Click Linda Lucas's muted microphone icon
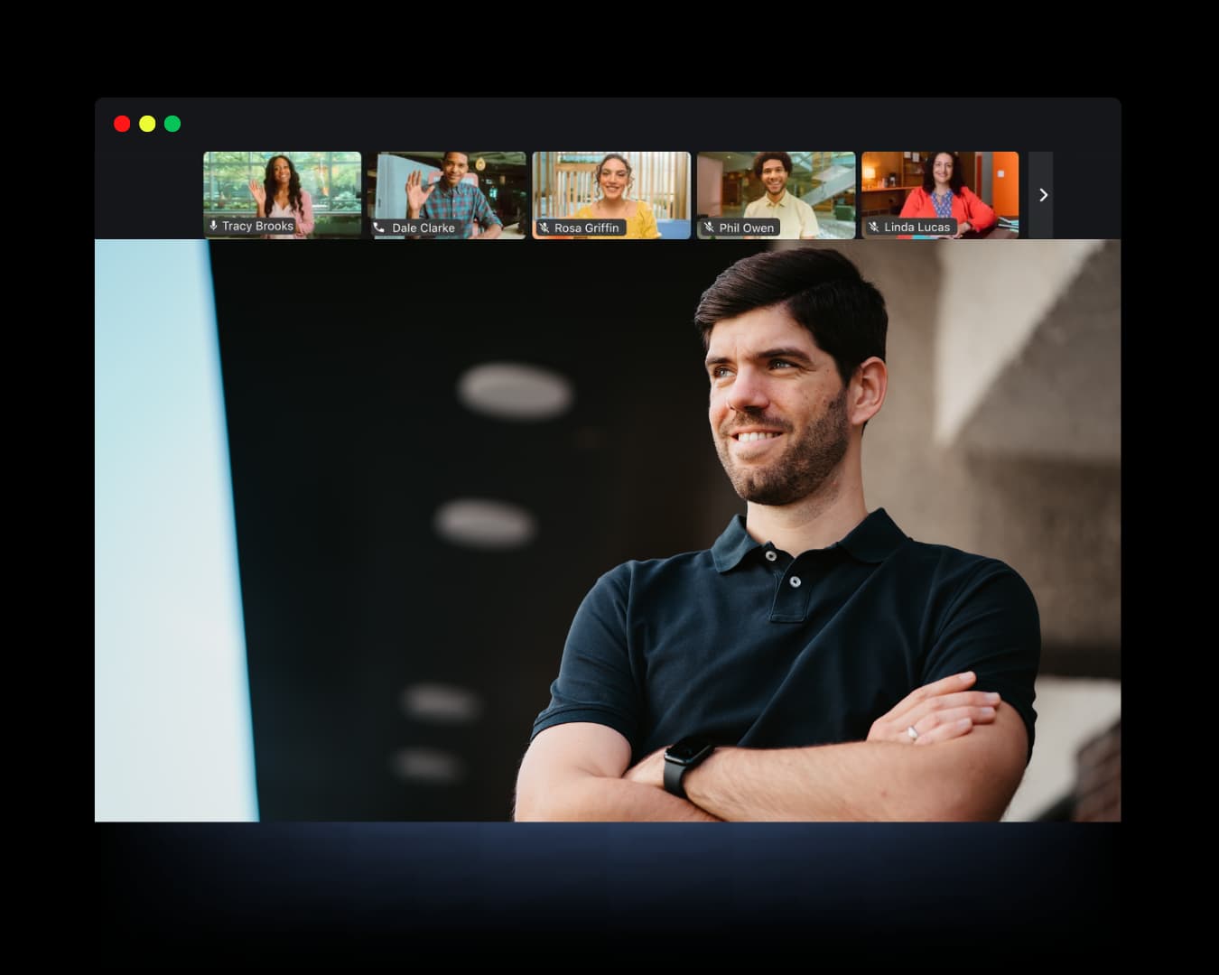 [873, 227]
